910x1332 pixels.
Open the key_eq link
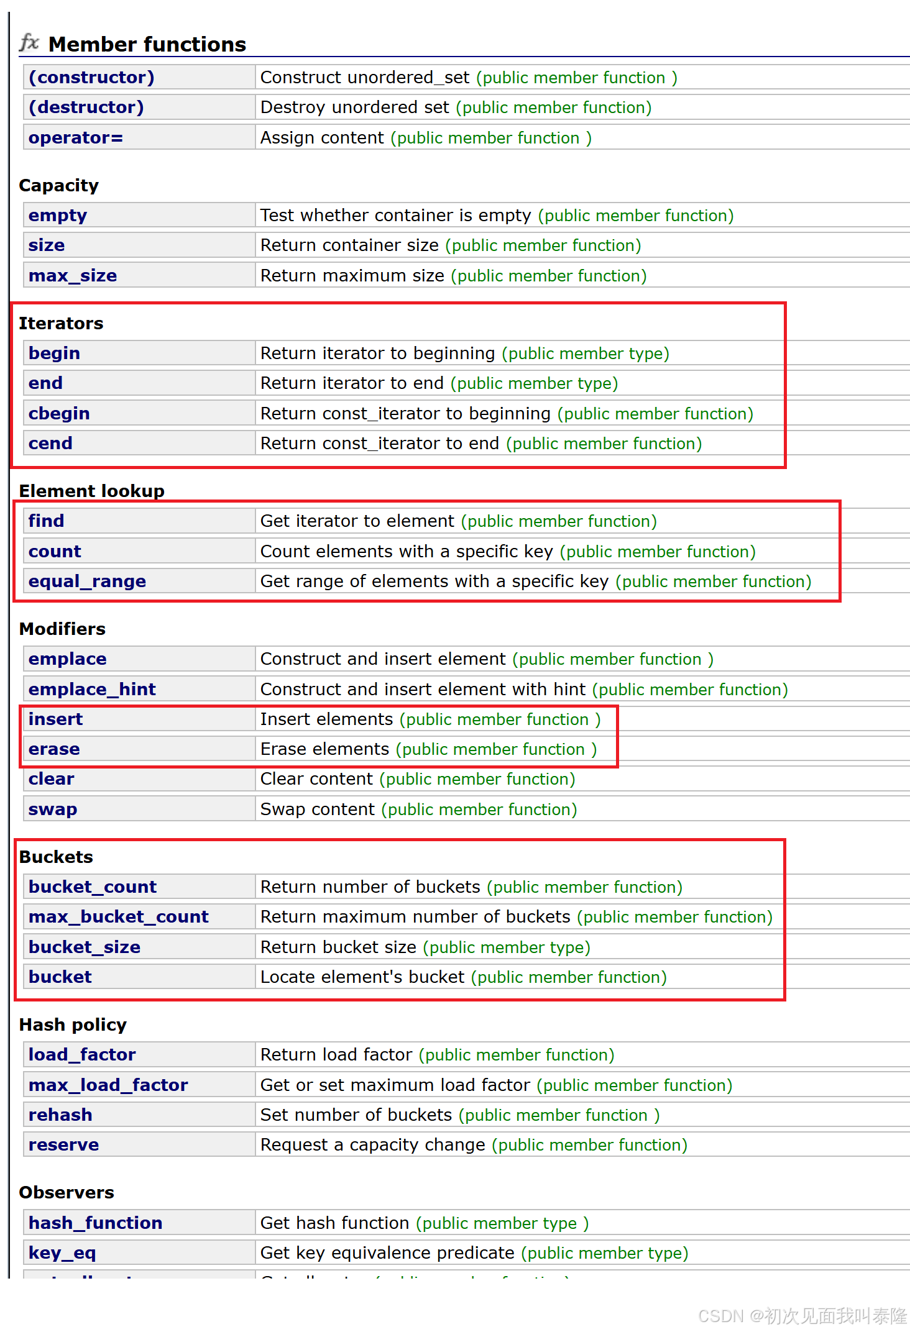click(x=62, y=1252)
